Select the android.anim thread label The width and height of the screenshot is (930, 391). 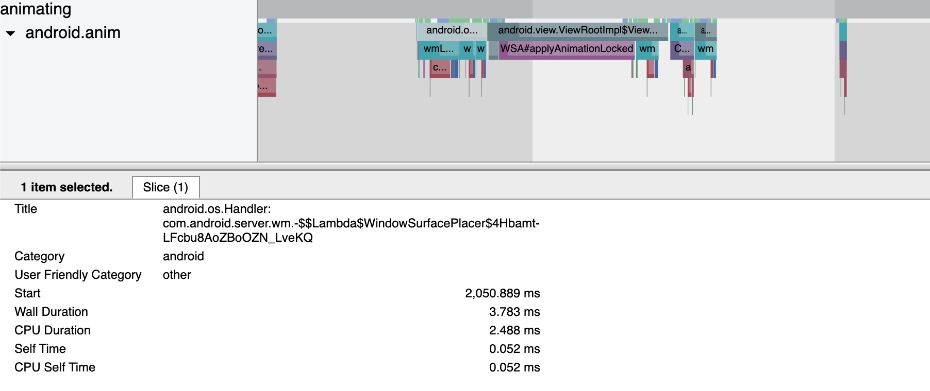pos(73,33)
